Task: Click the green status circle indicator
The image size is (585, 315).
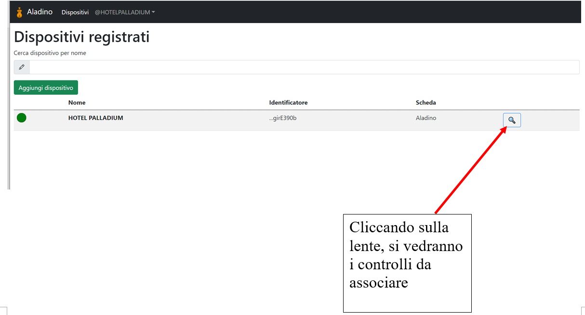Action: click(22, 118)
